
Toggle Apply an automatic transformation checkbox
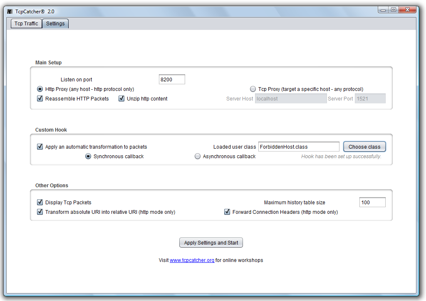(x=40, y=147)
